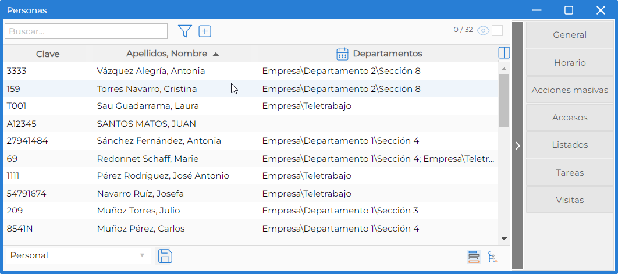Click clave 54791674 cell

48,194
